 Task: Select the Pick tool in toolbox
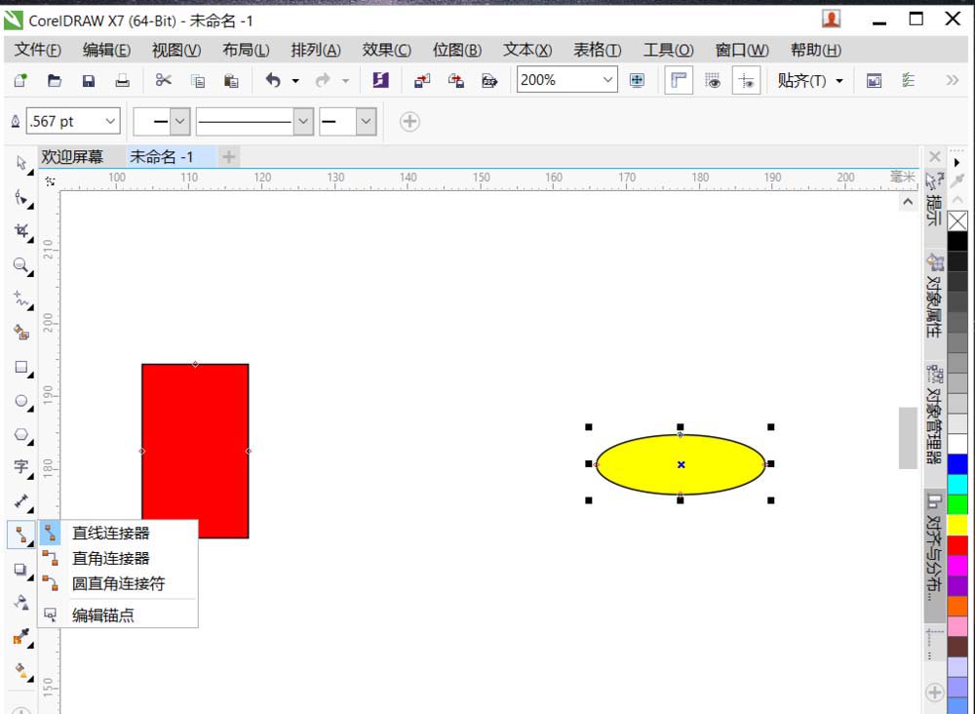tap(21, 163)
